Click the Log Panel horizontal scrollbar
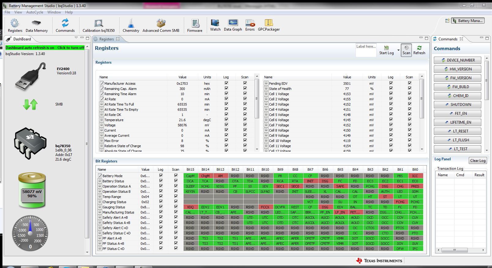This screenshot has height=268, width=492. click(455, 250)
